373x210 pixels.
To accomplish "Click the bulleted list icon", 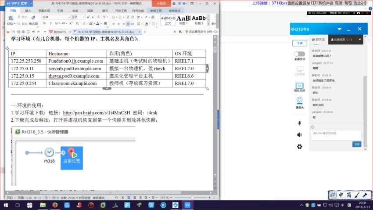I will 113,17.
